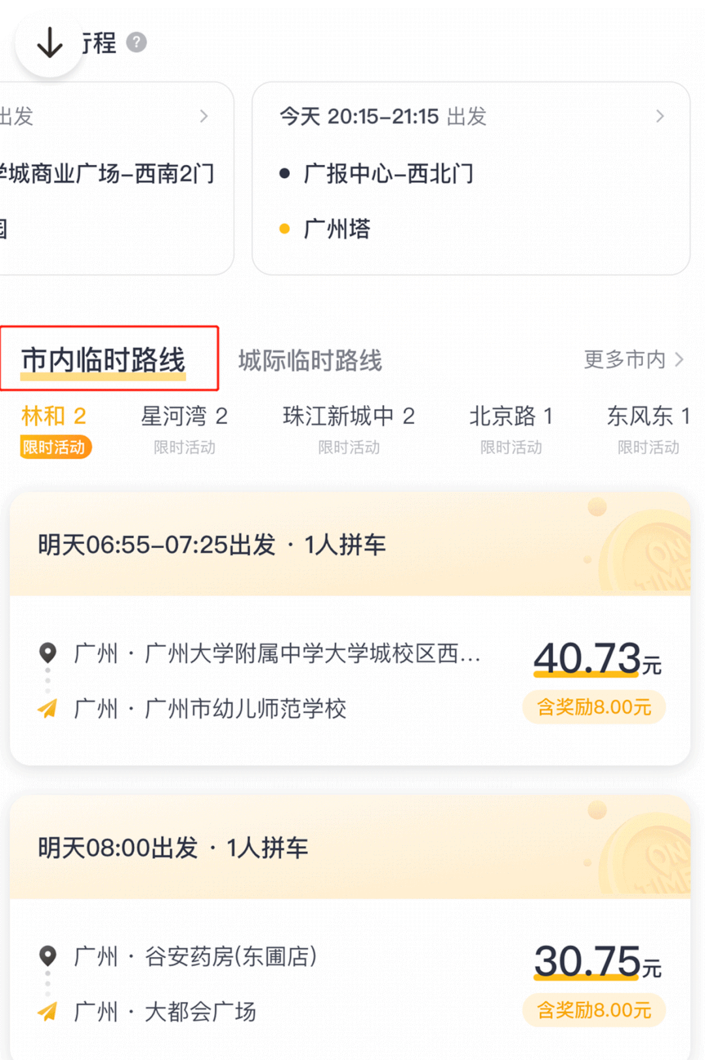
Task: Tap the black dot beside 广报中心-西北门
Action: 285,174
